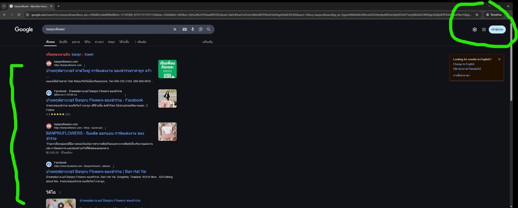Viewport: 518px width, 208px height.
Task: Open 'Banpru Flowers-ของชำร่วย - Facebook' result title
Action: (x=94, y=100)
